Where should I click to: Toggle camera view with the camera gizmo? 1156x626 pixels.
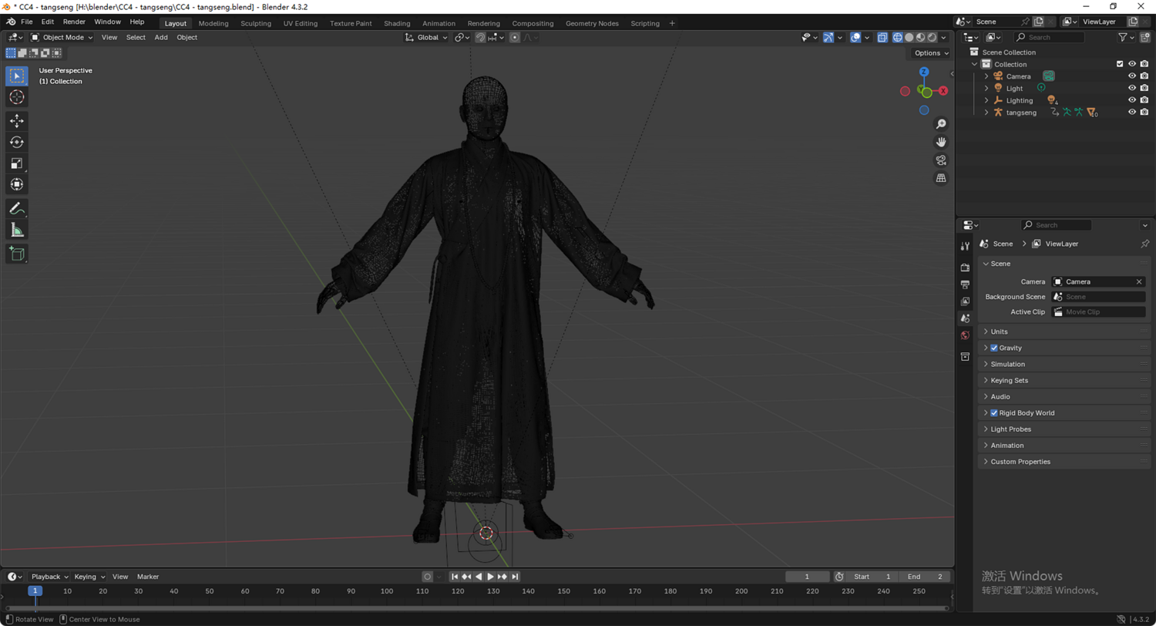coord(941,160)
